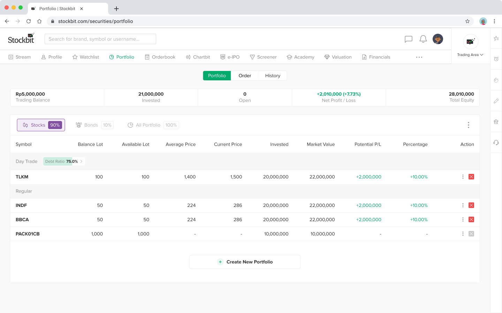Open the portfolio card kebab menu
The image size is (502, 313).
coord(469,125)
